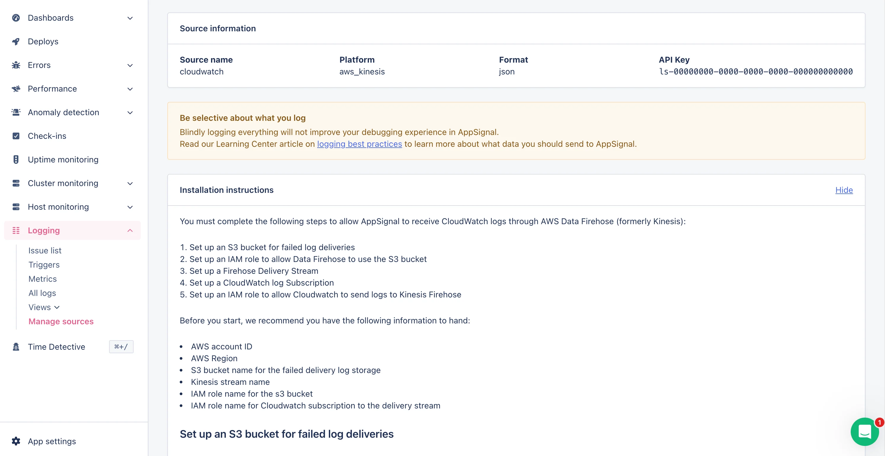Open Time Detective from sidebar
The height and width of the screenshot is (456, 885).
click(x=56, y=347)
